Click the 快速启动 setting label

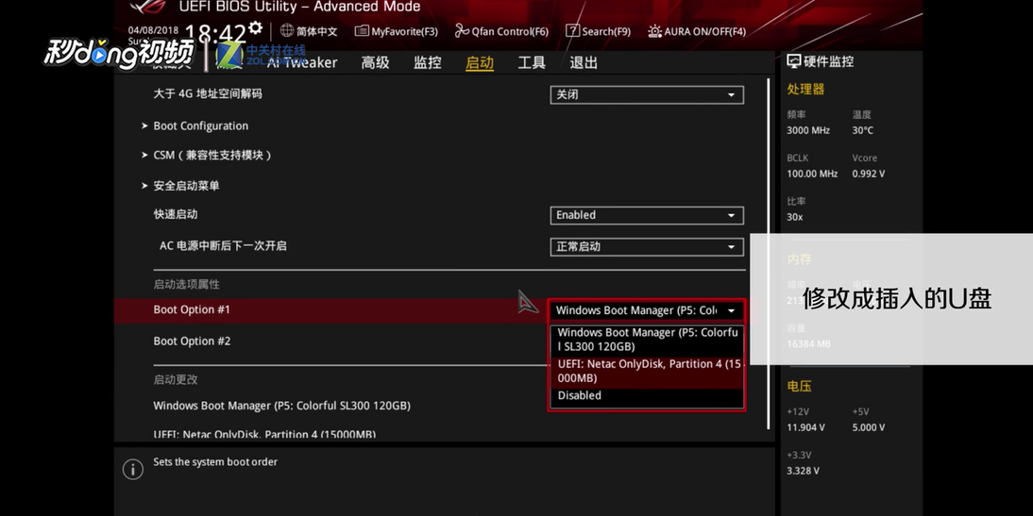click(176, 214)
